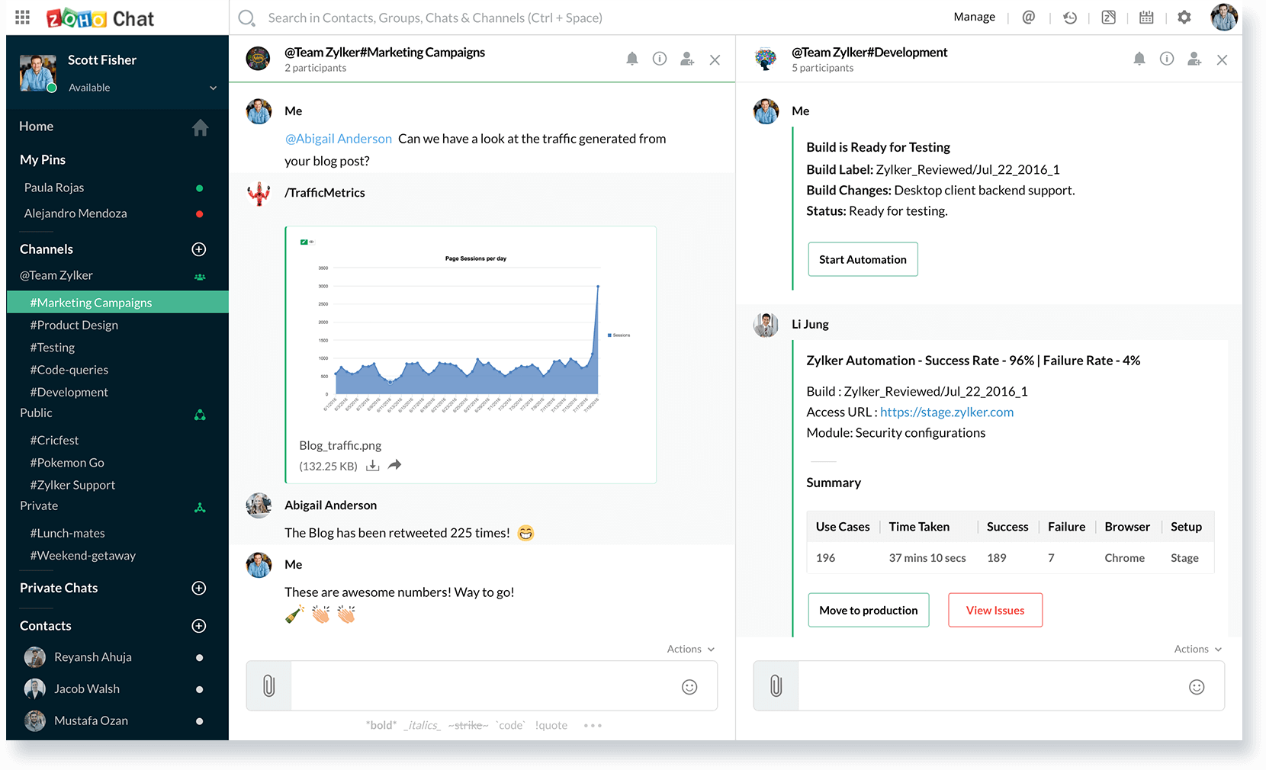Mute notifications bell for Marketing Campaigns

coord(631,59)
